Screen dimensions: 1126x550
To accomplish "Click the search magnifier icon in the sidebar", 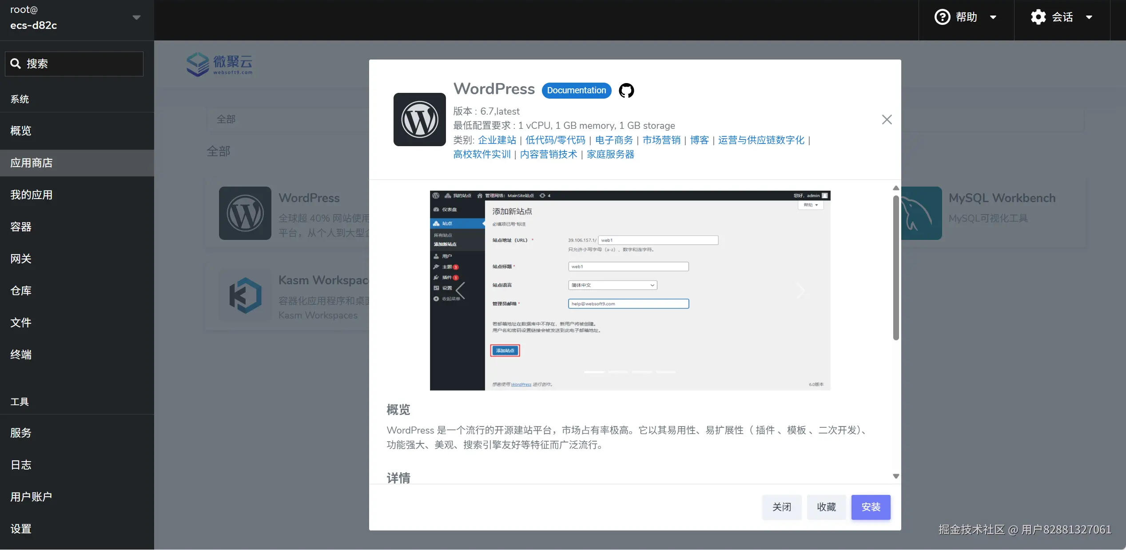I will point(16,63).
